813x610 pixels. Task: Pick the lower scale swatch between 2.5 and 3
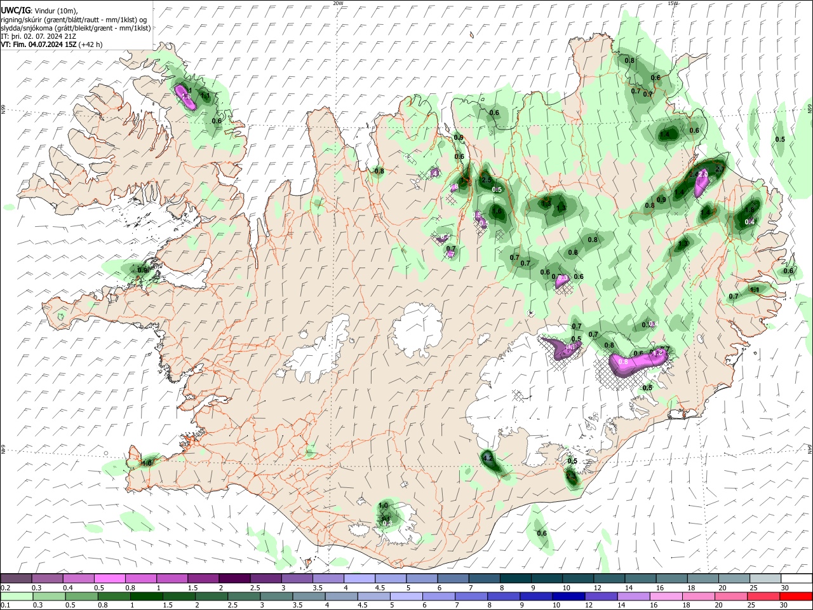[x=243, y=596]
